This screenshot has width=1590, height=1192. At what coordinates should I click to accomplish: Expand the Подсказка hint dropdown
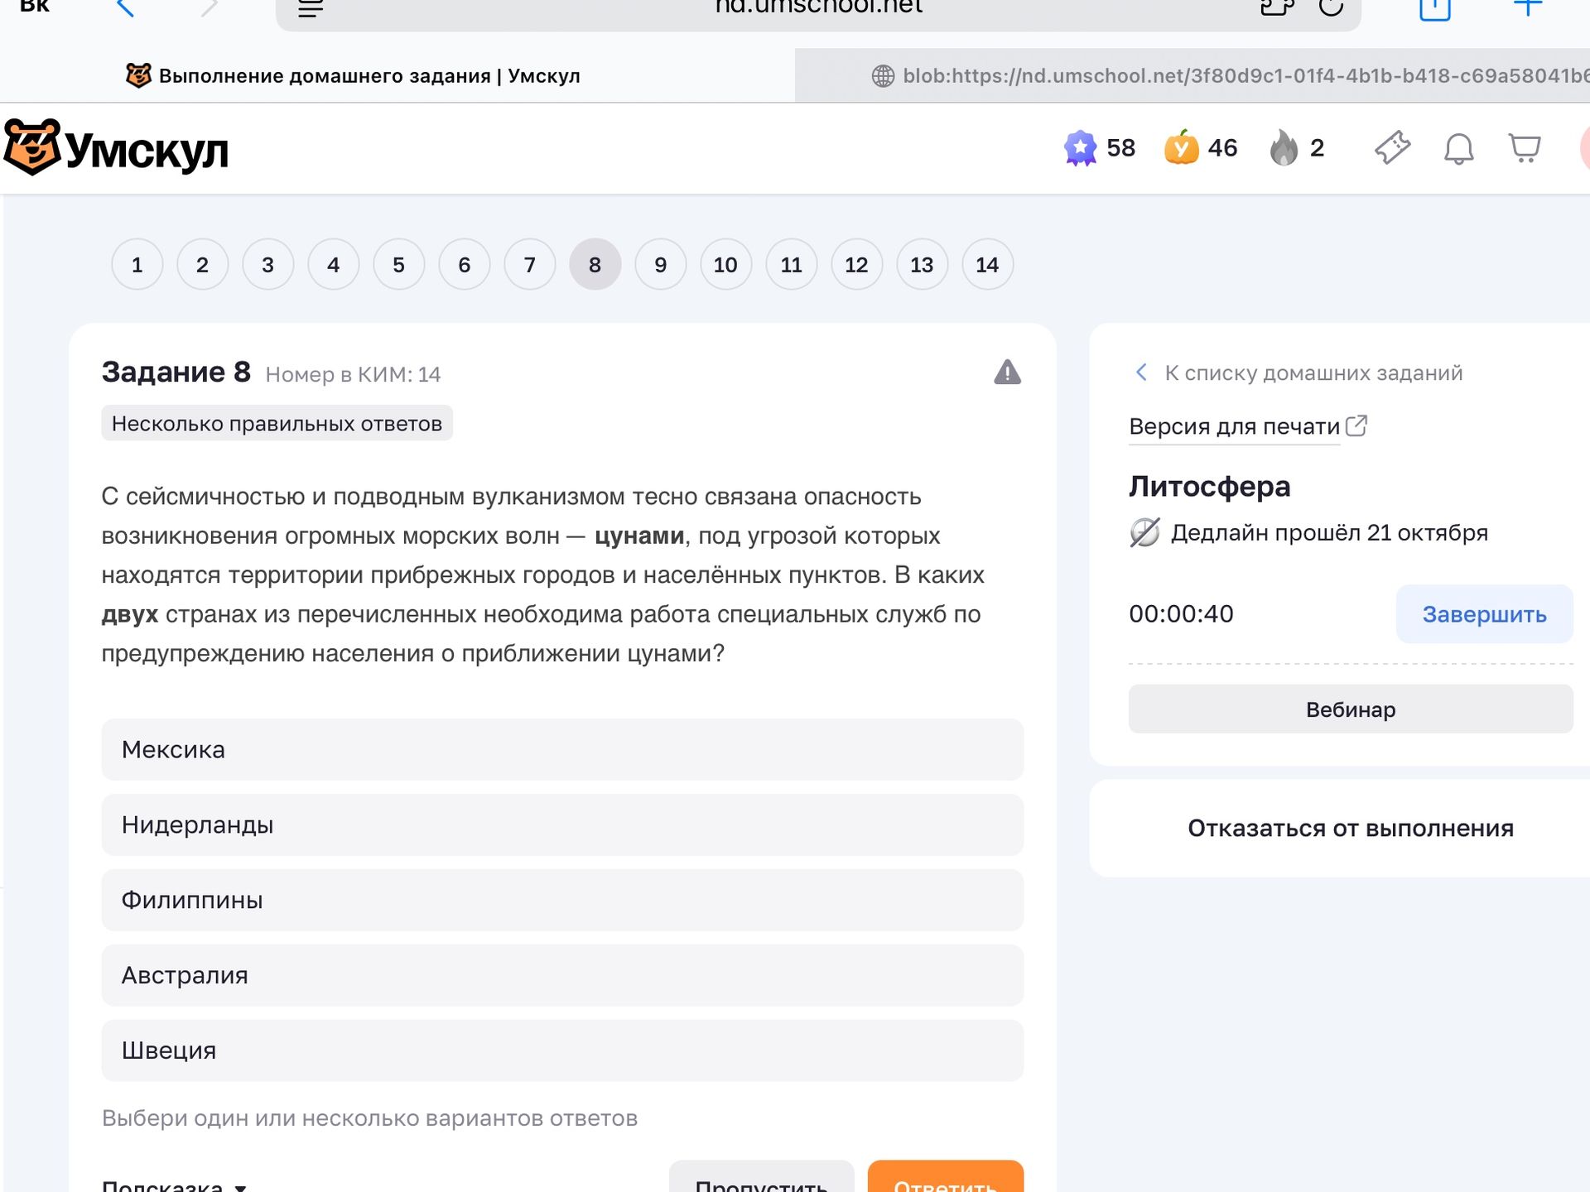(x=175, y=1185)
